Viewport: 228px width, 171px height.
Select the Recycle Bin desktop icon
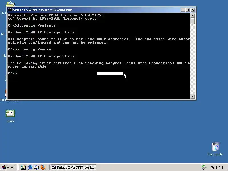tap(215, 146)
